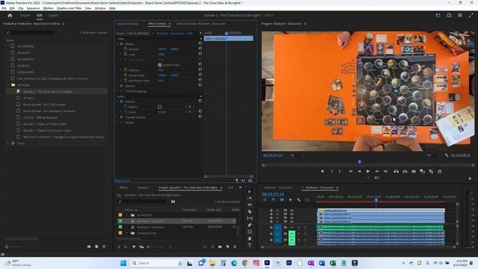Open the Sequence menu
Screen dimensions: 478x269
click(33, 8)
